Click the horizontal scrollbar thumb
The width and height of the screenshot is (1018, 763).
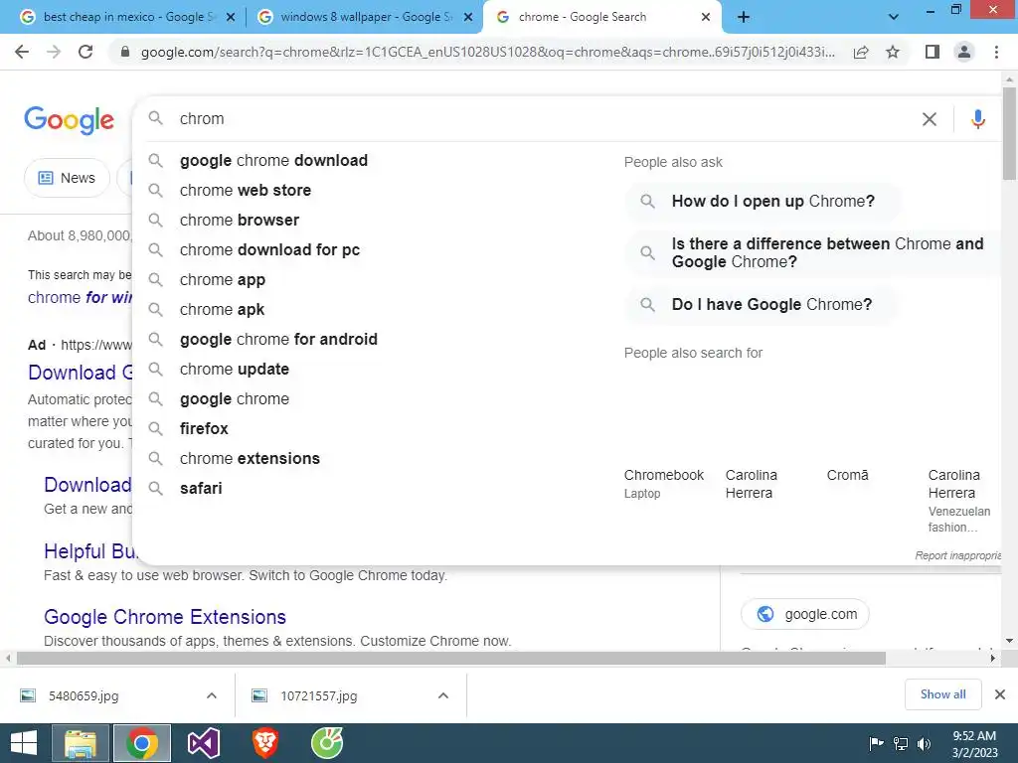coord(450,658)
